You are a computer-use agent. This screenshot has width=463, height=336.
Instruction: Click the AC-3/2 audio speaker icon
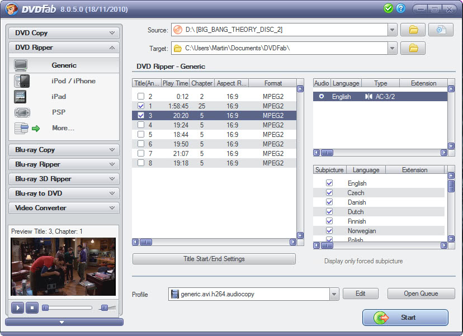tap(368, 97)
